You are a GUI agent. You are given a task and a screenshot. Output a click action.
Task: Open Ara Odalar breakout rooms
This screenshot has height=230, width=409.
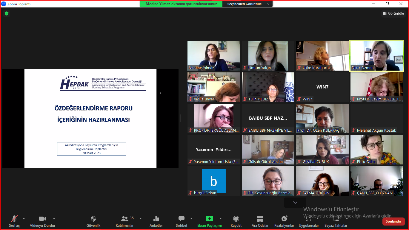click(x=260, y=219)
